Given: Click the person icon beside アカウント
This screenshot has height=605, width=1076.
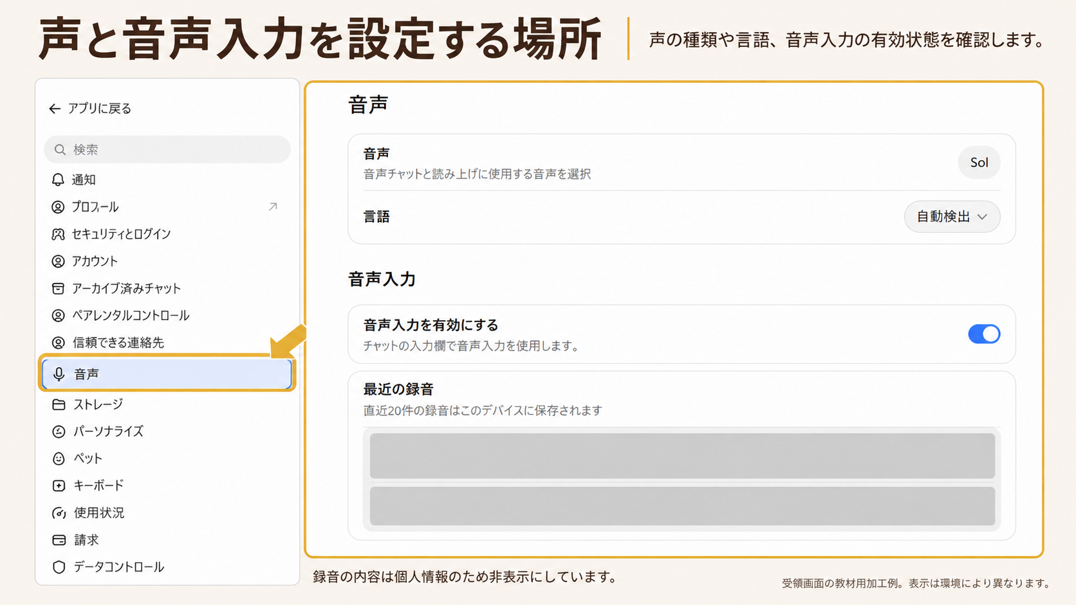Looking at the screenshot, I should (58, 261).
